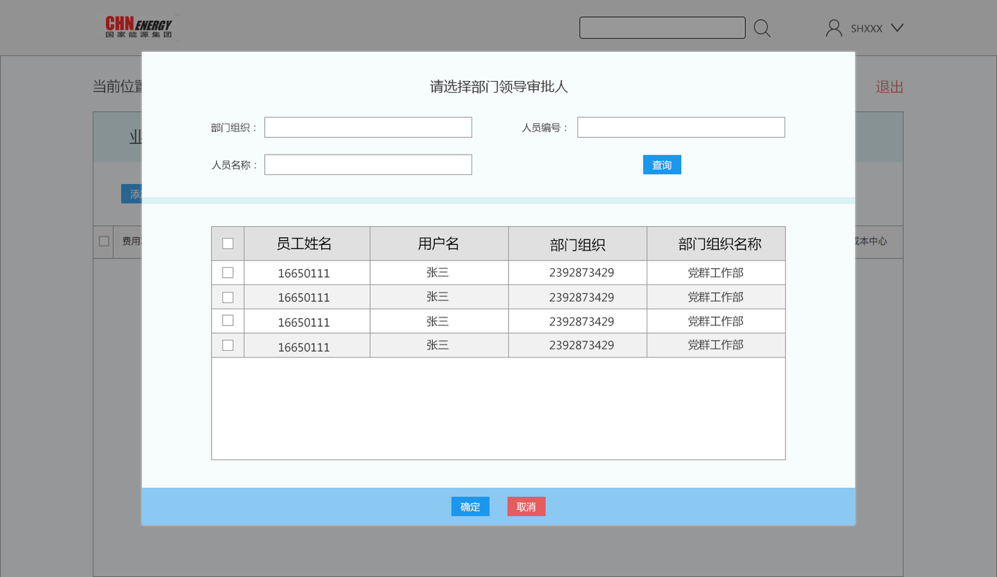Click the 部门组织名称 column header
This screenshot has height=577, width=997.
pos(716,244)
